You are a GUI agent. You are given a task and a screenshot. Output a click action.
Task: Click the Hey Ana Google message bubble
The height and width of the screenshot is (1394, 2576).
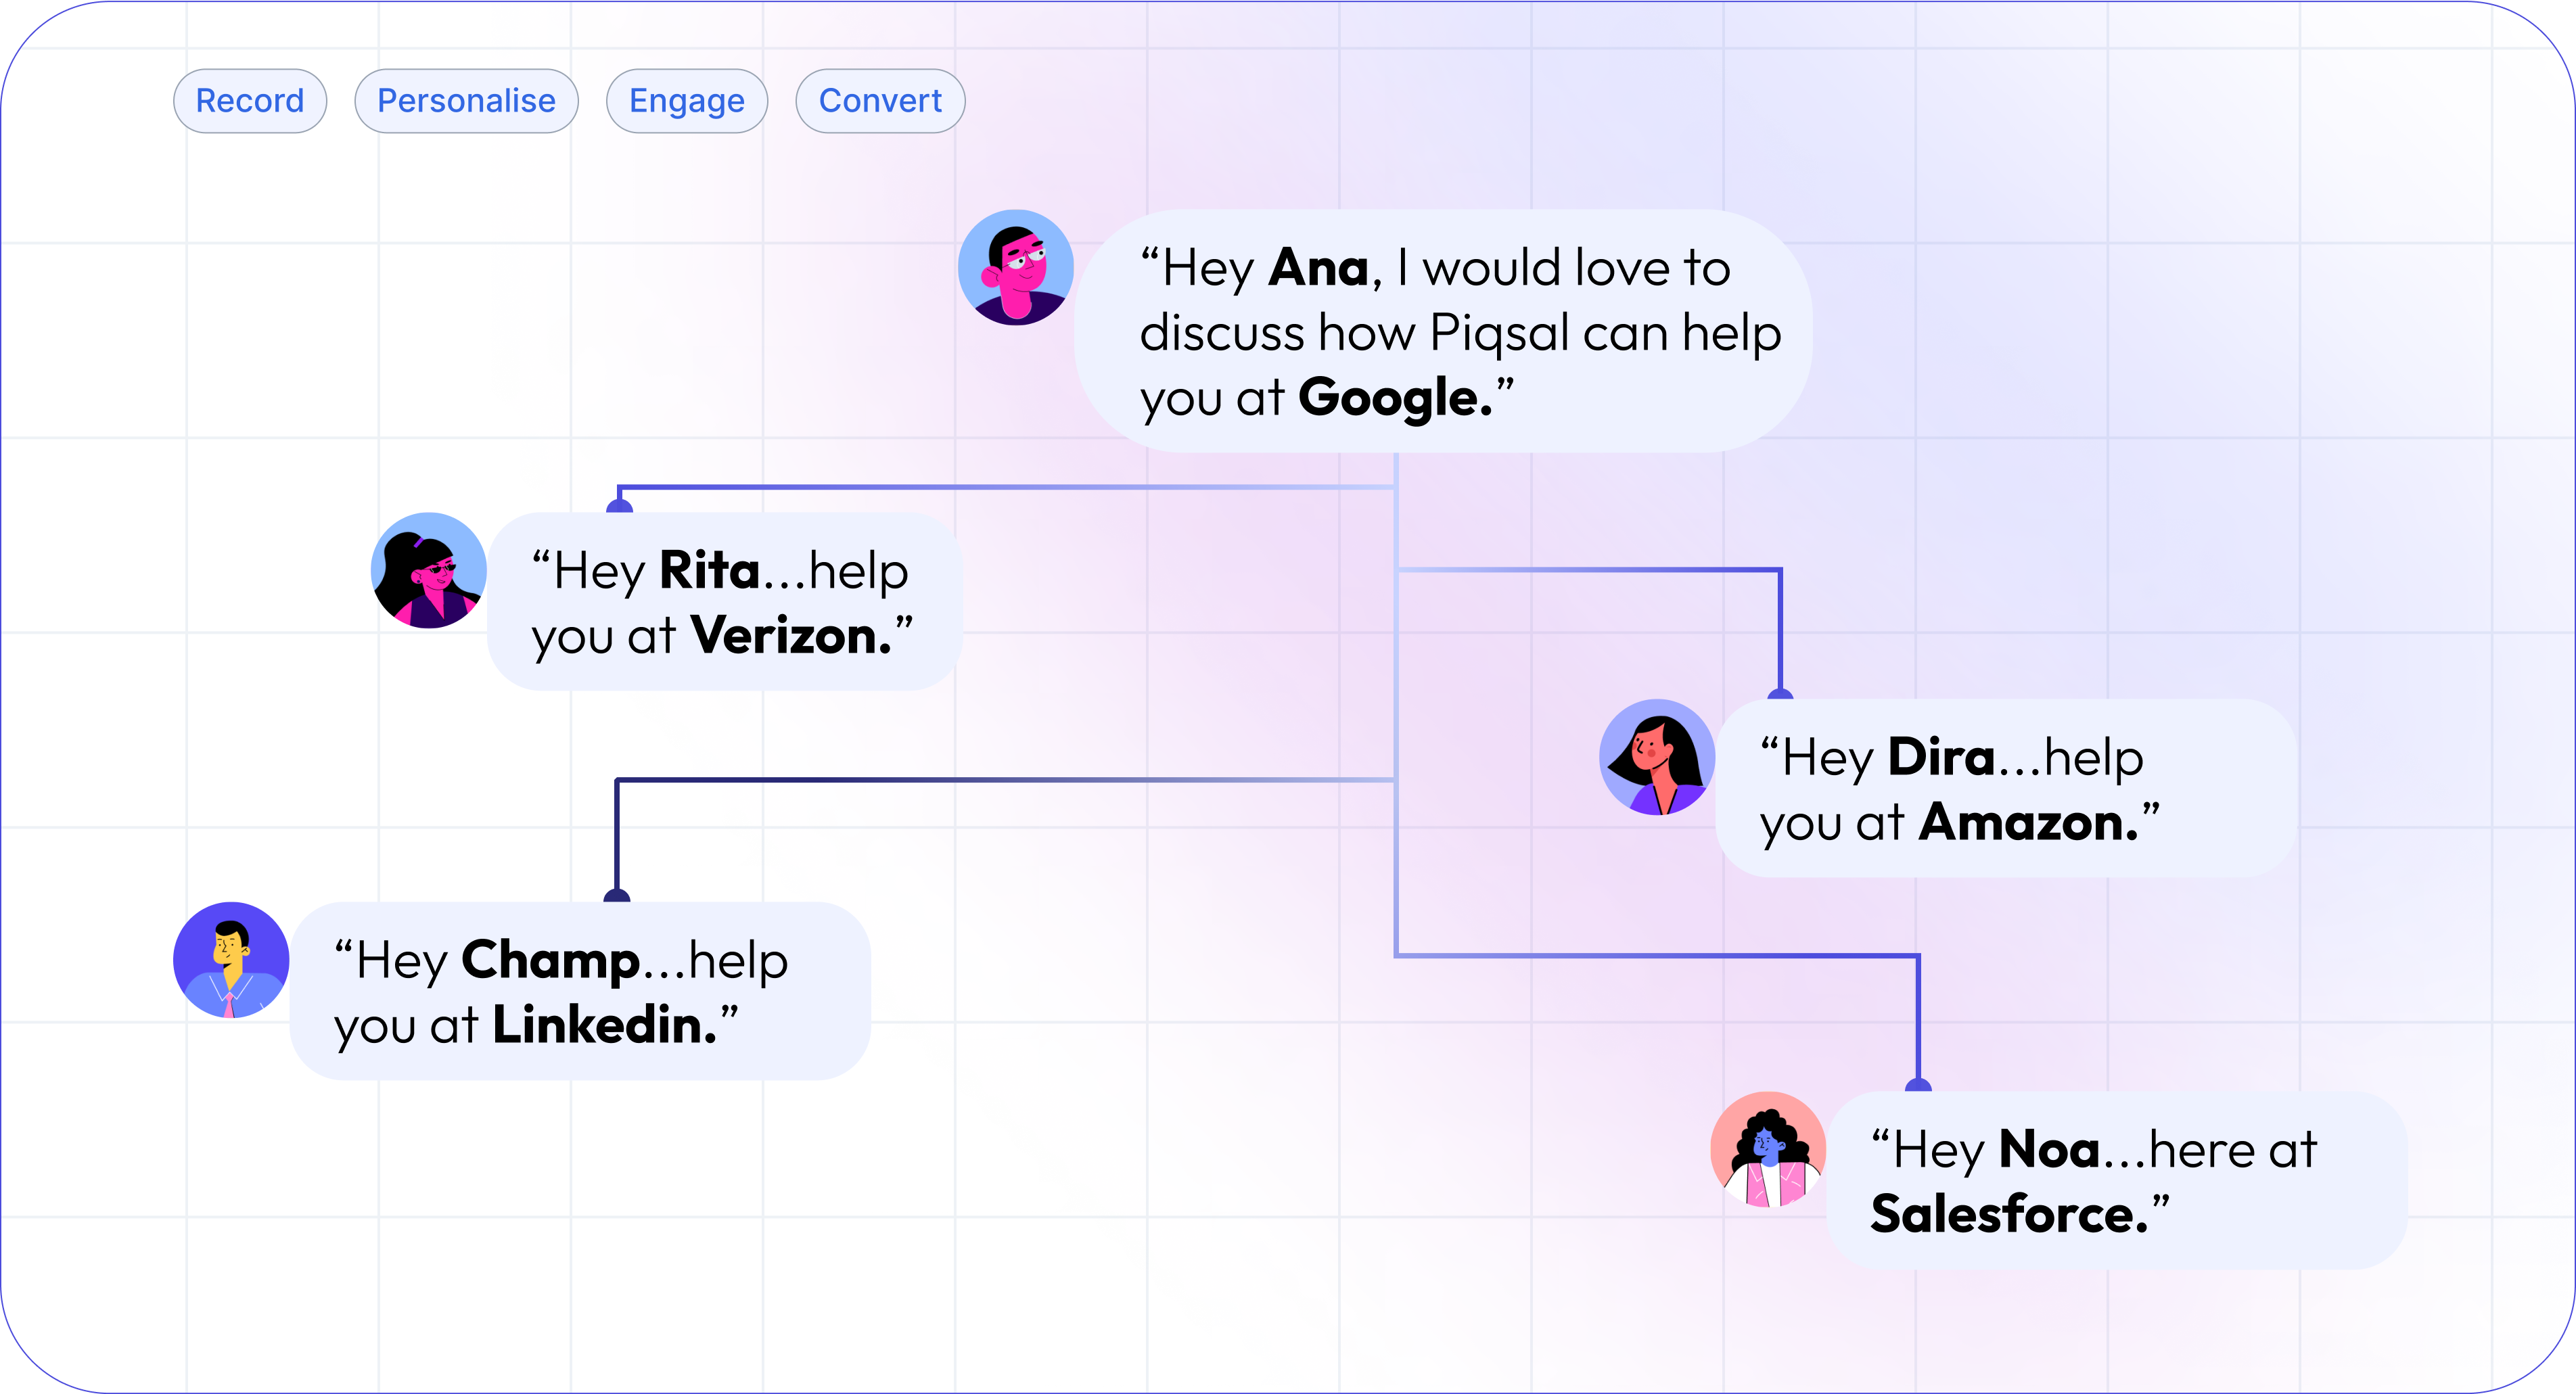click(x=1442, y=331)
